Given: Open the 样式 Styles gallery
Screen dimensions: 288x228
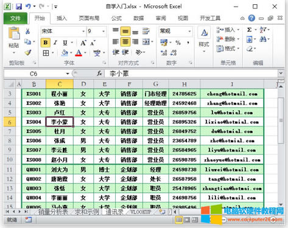Looking at the screenshot, I should click(204, 40).
